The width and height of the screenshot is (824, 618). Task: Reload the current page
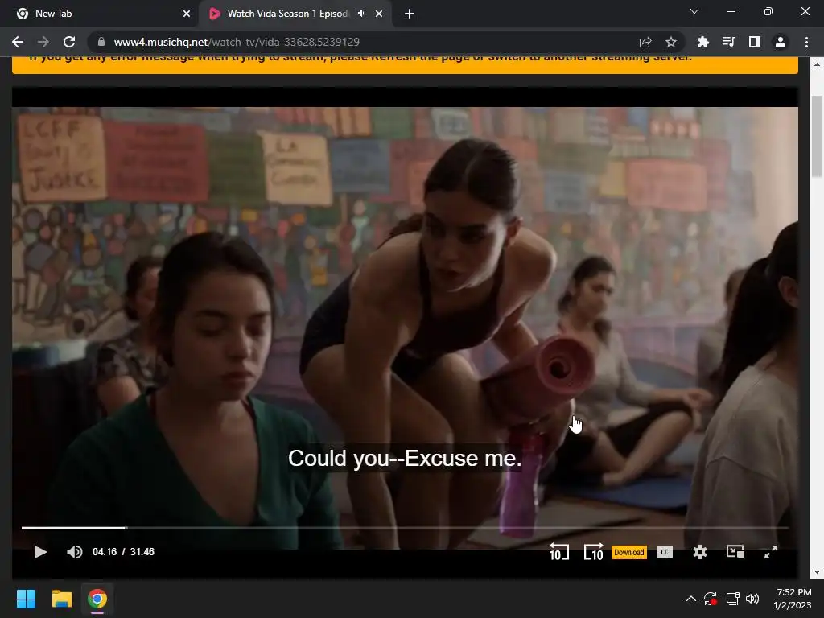coord(69,42)
